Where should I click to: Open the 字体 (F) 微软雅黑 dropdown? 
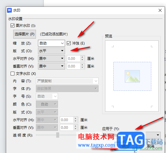point(67,88)
